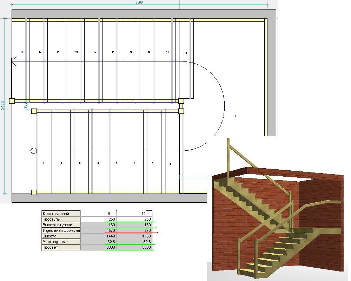351x281 pixels.
Task: Click the 'Просвет' row header
Action: (x=61, y=247)
